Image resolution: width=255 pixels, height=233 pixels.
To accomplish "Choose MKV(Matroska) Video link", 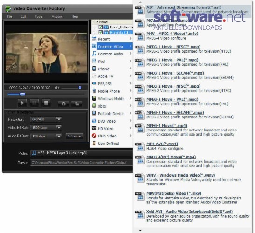I will pos(174,193).
